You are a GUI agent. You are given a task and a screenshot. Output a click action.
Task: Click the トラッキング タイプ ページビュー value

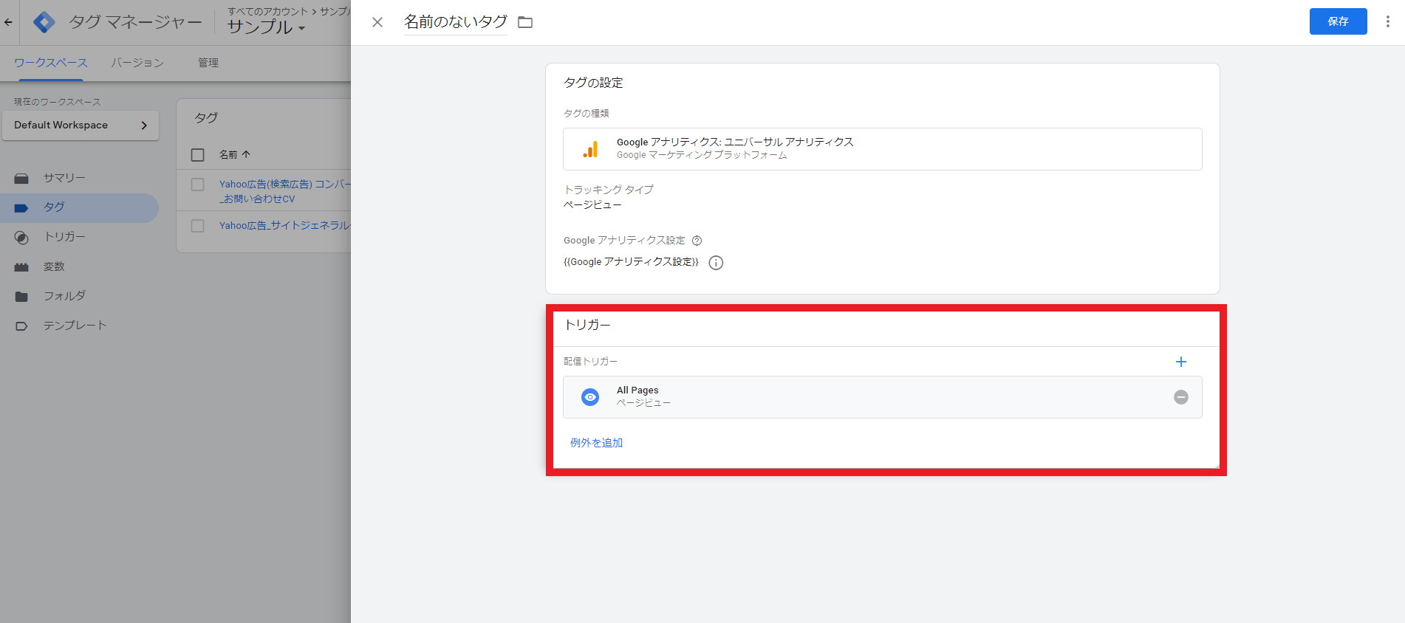(x=592, y=205)
